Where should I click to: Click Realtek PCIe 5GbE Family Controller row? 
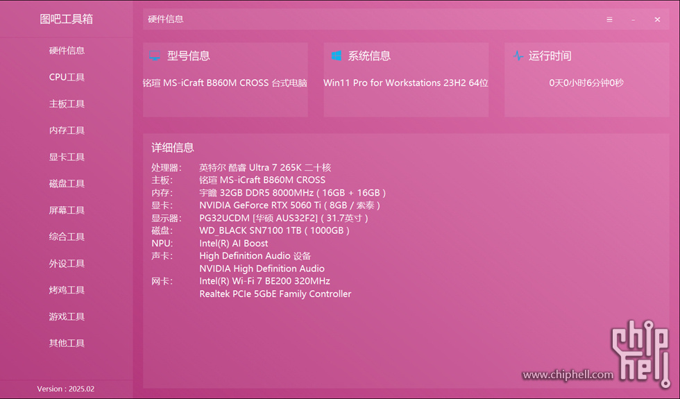point(275,294)
